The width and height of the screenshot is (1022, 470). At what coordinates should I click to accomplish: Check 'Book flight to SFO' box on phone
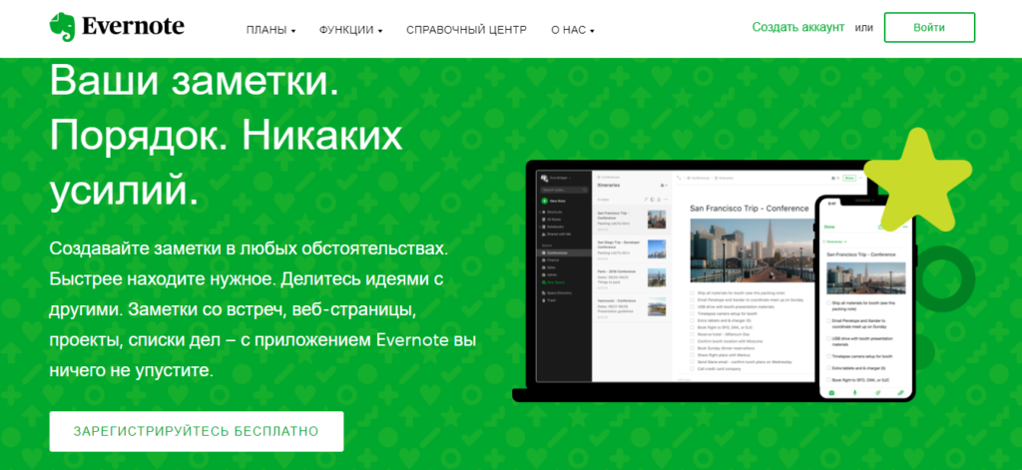tap(828, 380)
